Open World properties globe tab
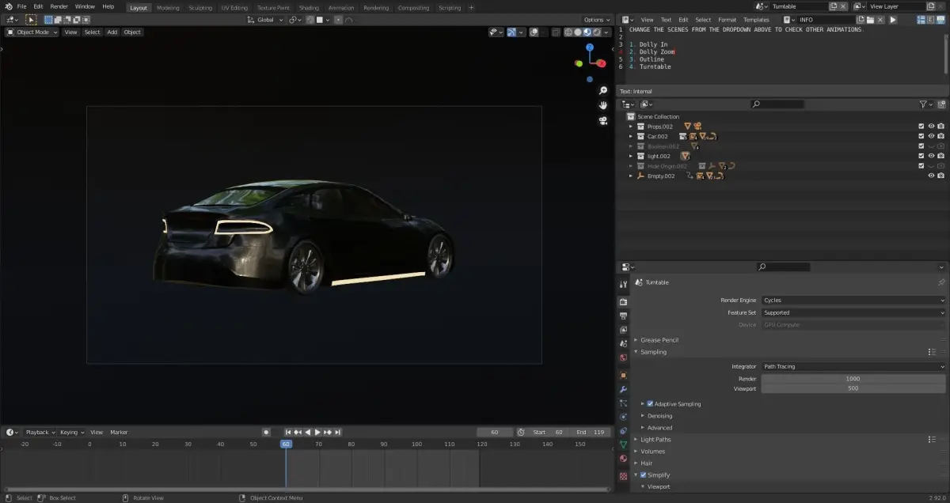This screenshot has height=503, width=950. pos(623,357)
